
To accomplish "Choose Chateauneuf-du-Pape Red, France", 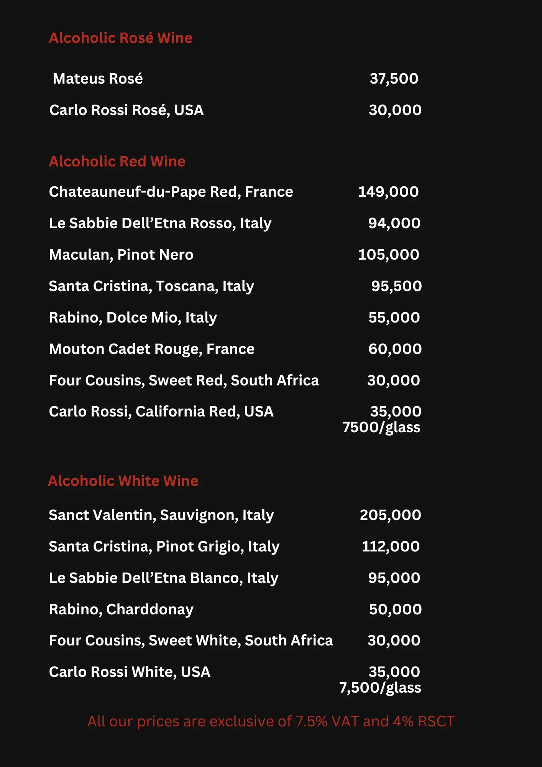I will pyautogui.click(x=171, y=192).
